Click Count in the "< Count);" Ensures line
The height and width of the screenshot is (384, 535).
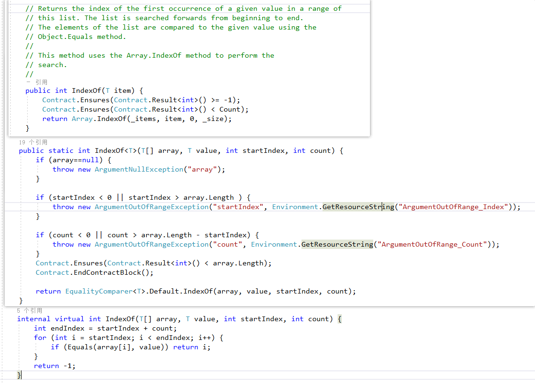point(230,109)
